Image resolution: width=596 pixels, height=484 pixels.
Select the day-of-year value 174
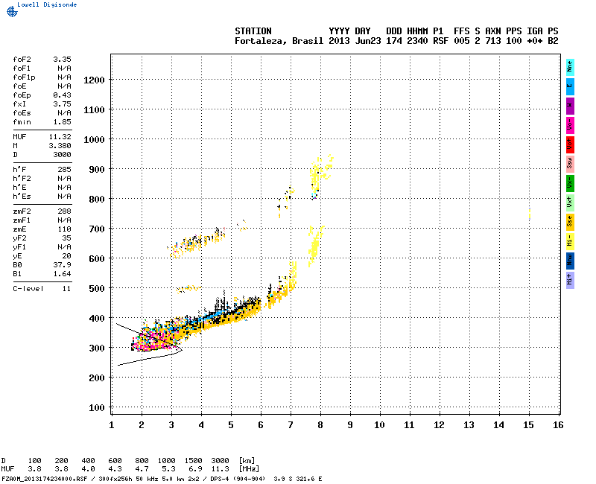click(x=394, y=41)
